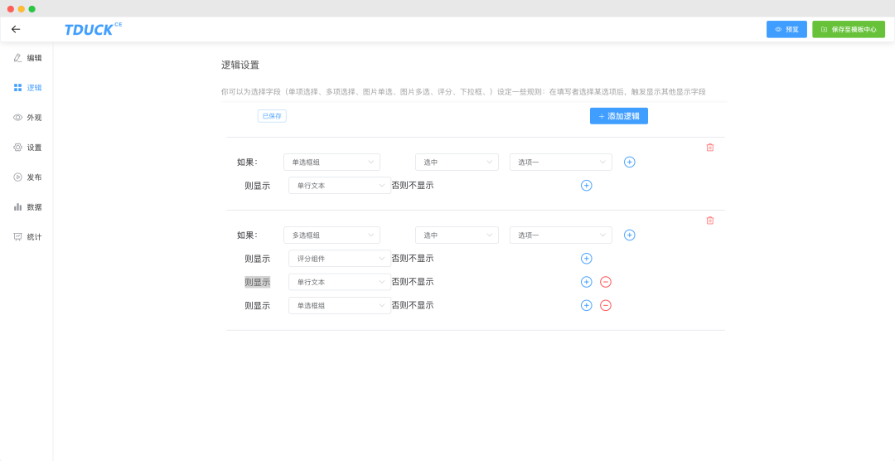Image resolution: width=895 pixels, height=461 pixels.
Task: Add condition with plus beside 多选框组 rule
Action: click(629, 235)
